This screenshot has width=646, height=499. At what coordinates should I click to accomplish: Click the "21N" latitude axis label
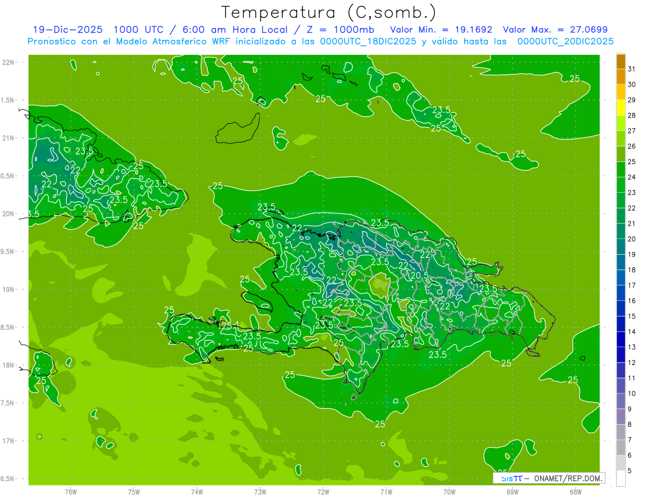click(x=8, y=138)
